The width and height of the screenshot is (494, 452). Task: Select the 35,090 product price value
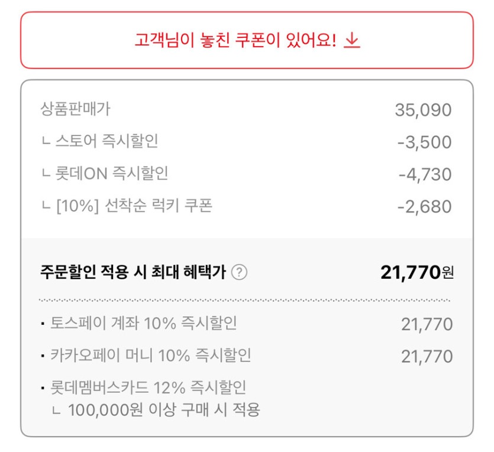[x=422, y=109]
